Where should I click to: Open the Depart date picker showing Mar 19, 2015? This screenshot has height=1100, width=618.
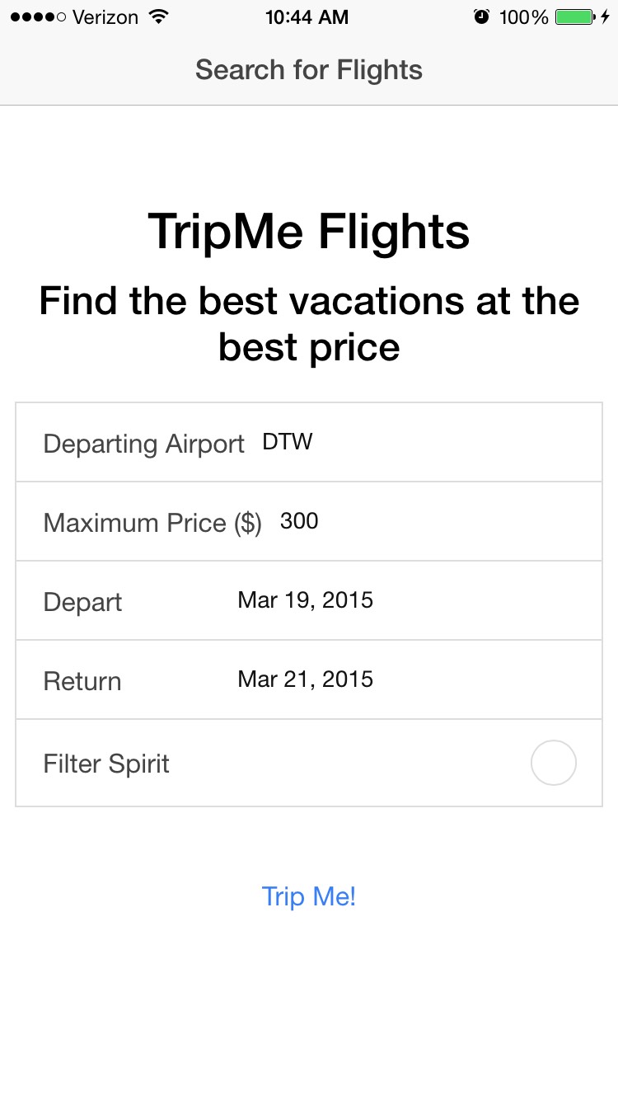click(x=306, y=600)
